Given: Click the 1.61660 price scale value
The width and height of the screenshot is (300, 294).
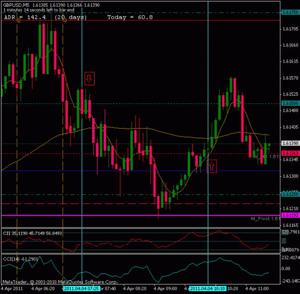Looking at the screenshot, I should pos(290,45).
